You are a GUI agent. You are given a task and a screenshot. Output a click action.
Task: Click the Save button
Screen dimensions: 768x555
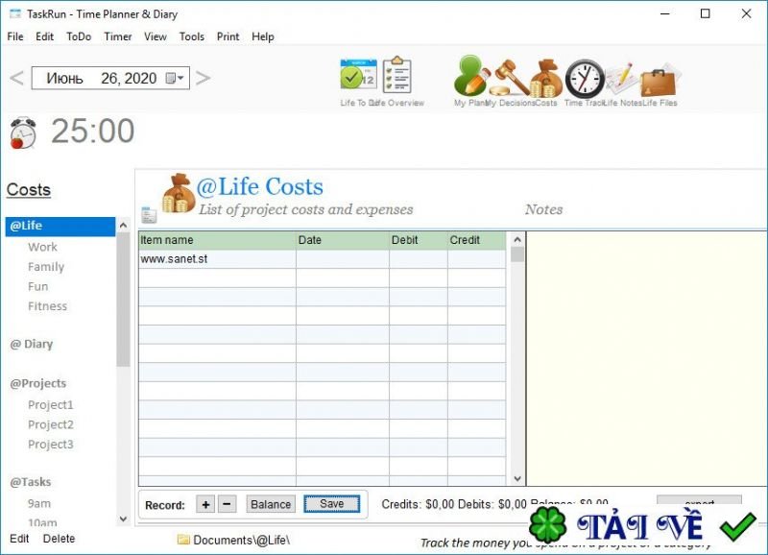click(x=331, y=503)
